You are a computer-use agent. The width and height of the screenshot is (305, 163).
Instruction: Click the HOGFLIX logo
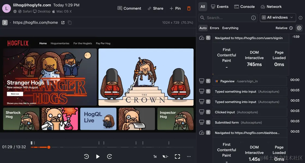tap(18, 43)
